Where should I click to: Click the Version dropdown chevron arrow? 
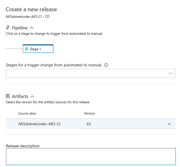click(x=169, y=124)
